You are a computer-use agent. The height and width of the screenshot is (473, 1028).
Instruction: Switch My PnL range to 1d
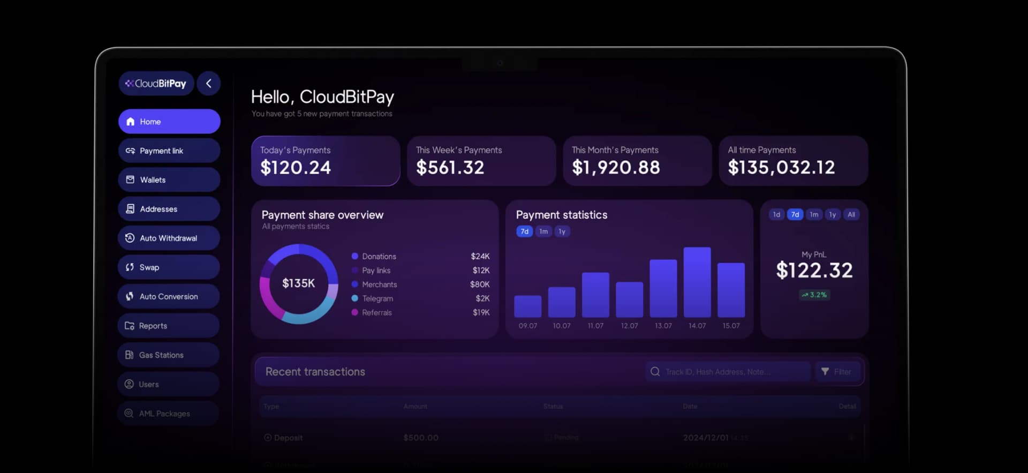[776, 214]
